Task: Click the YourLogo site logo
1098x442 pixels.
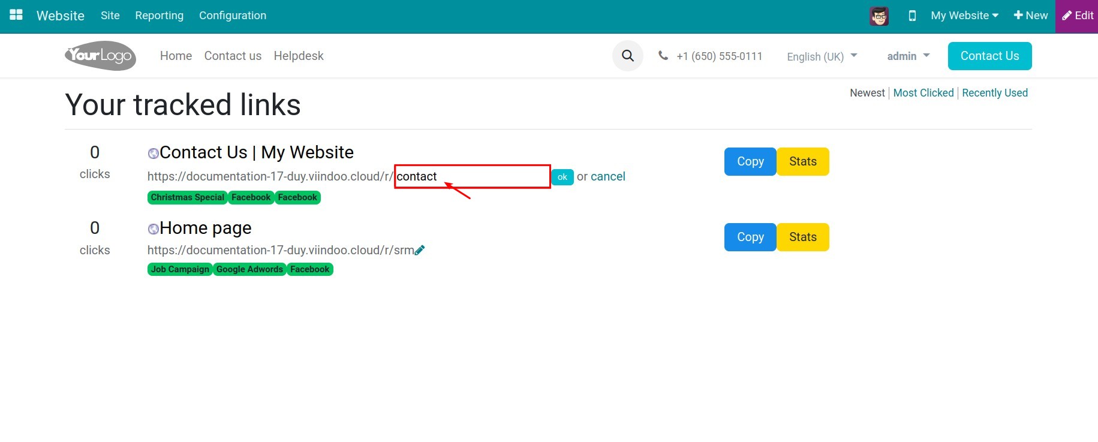Action: (100, 56)
